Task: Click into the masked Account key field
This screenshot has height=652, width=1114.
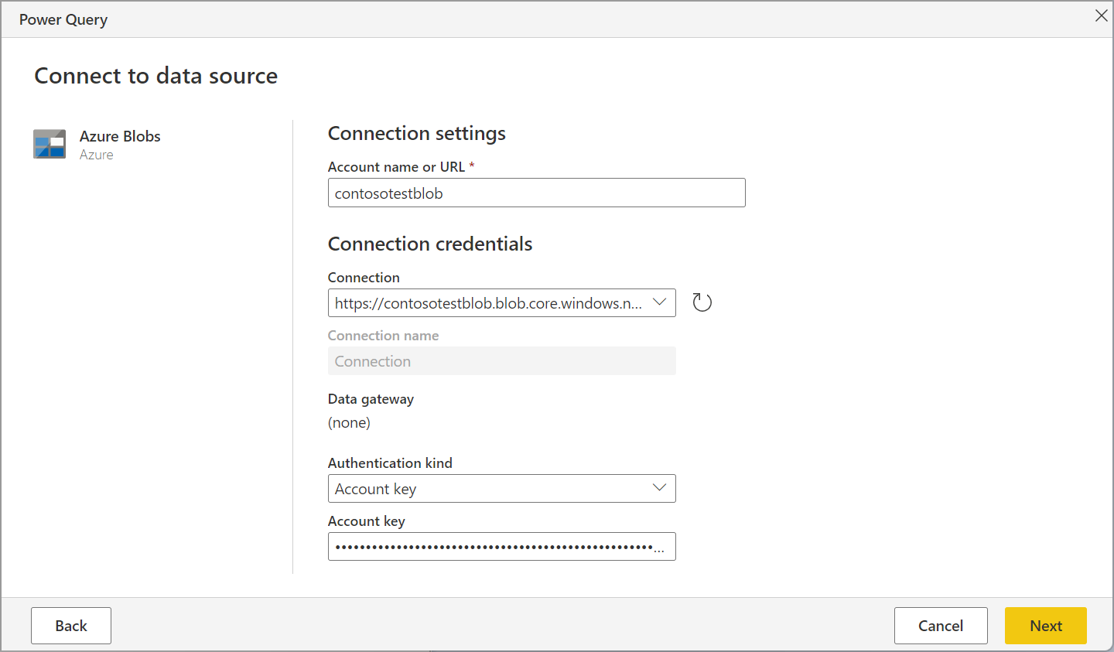Action: tap(495, 547)
